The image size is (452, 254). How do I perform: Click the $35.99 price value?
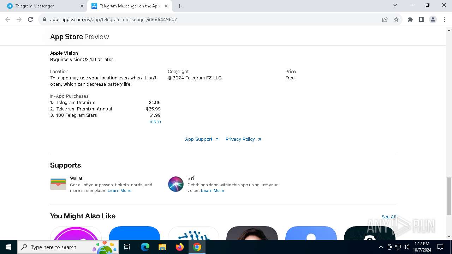153,109
